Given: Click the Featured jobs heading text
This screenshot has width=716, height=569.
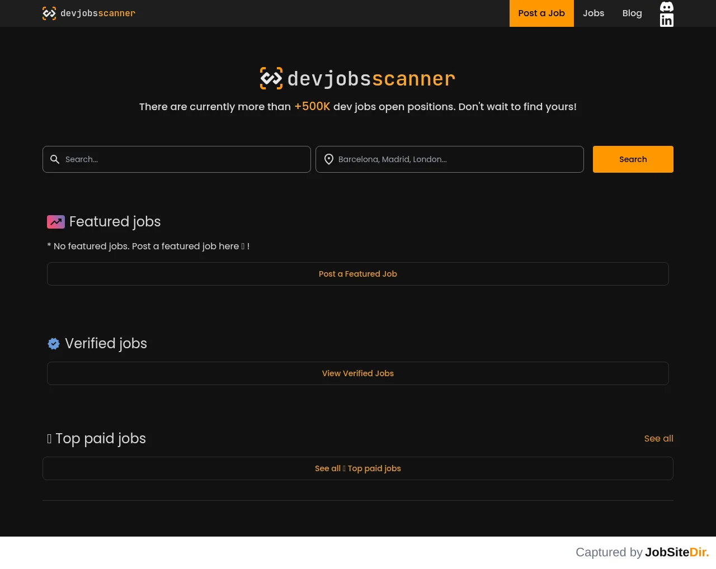Looking at the screenshot, I should (x=115, y=222).
